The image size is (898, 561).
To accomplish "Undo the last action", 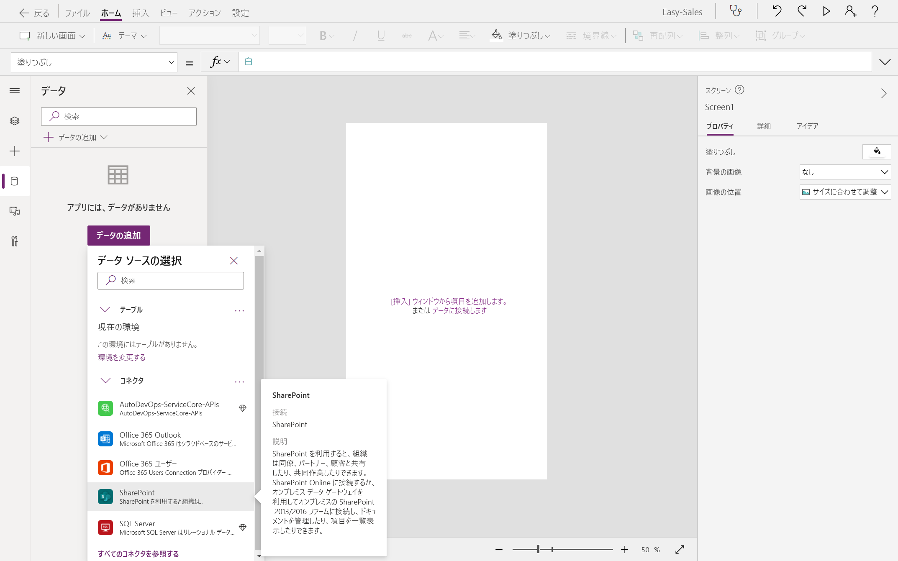I will (777, 11).
